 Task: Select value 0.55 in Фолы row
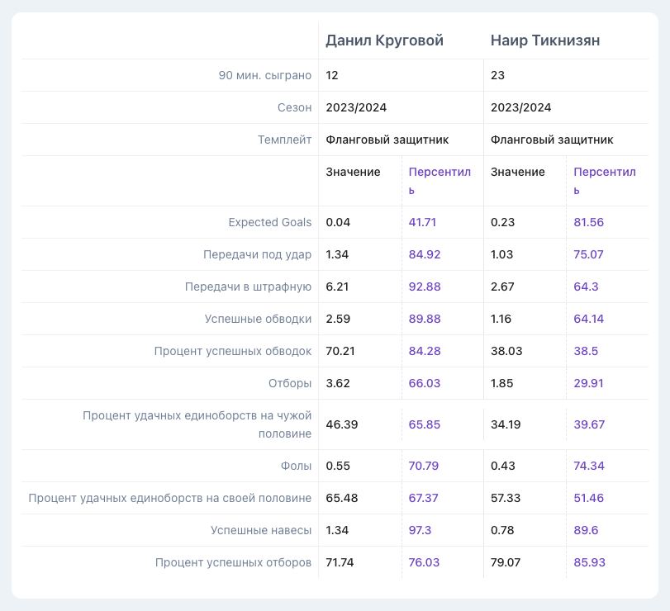point(338,466)
